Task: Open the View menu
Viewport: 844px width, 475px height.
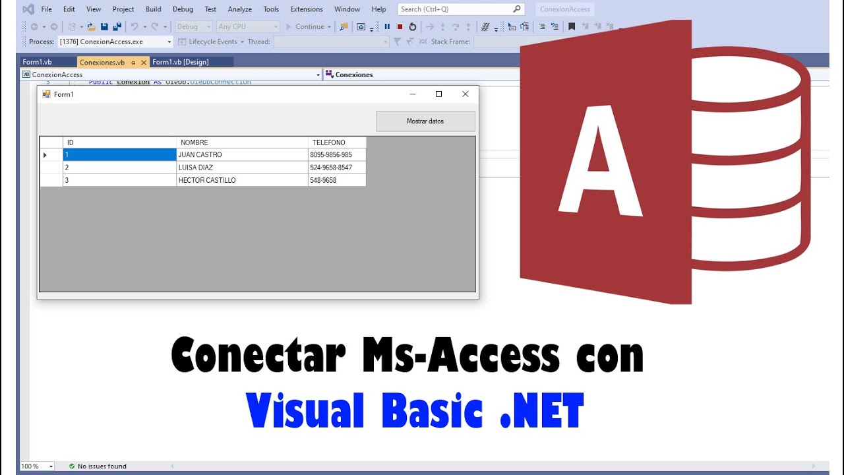Action: tap(94, 9)
